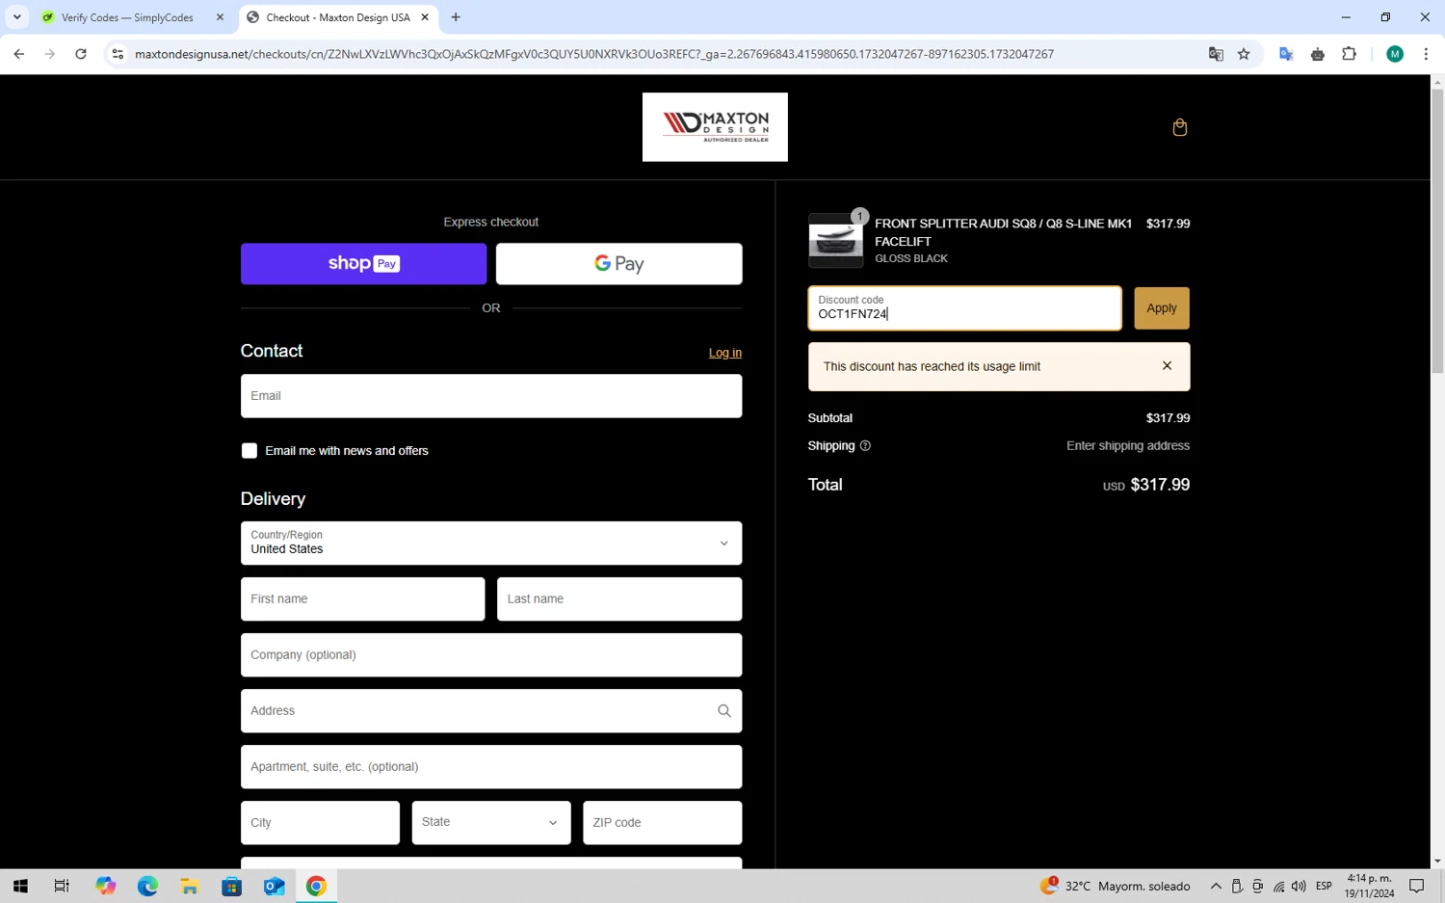
Task: Open Windows Start menu
Action: coord(20,887)
